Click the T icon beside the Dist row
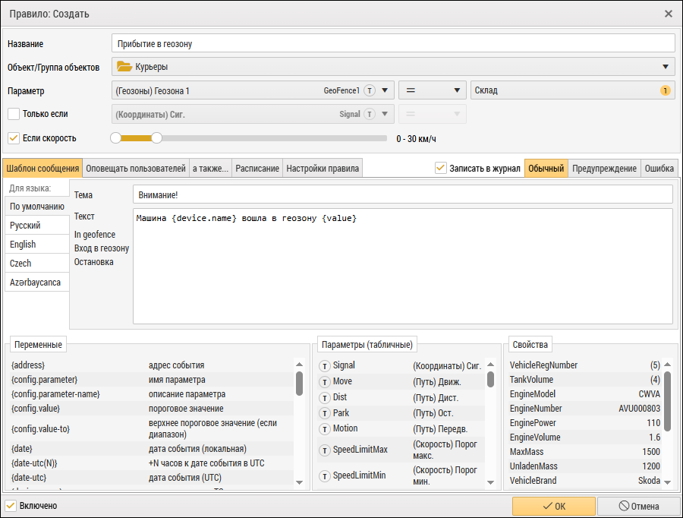This screenshot has width=683, height=518. (324, 397)
